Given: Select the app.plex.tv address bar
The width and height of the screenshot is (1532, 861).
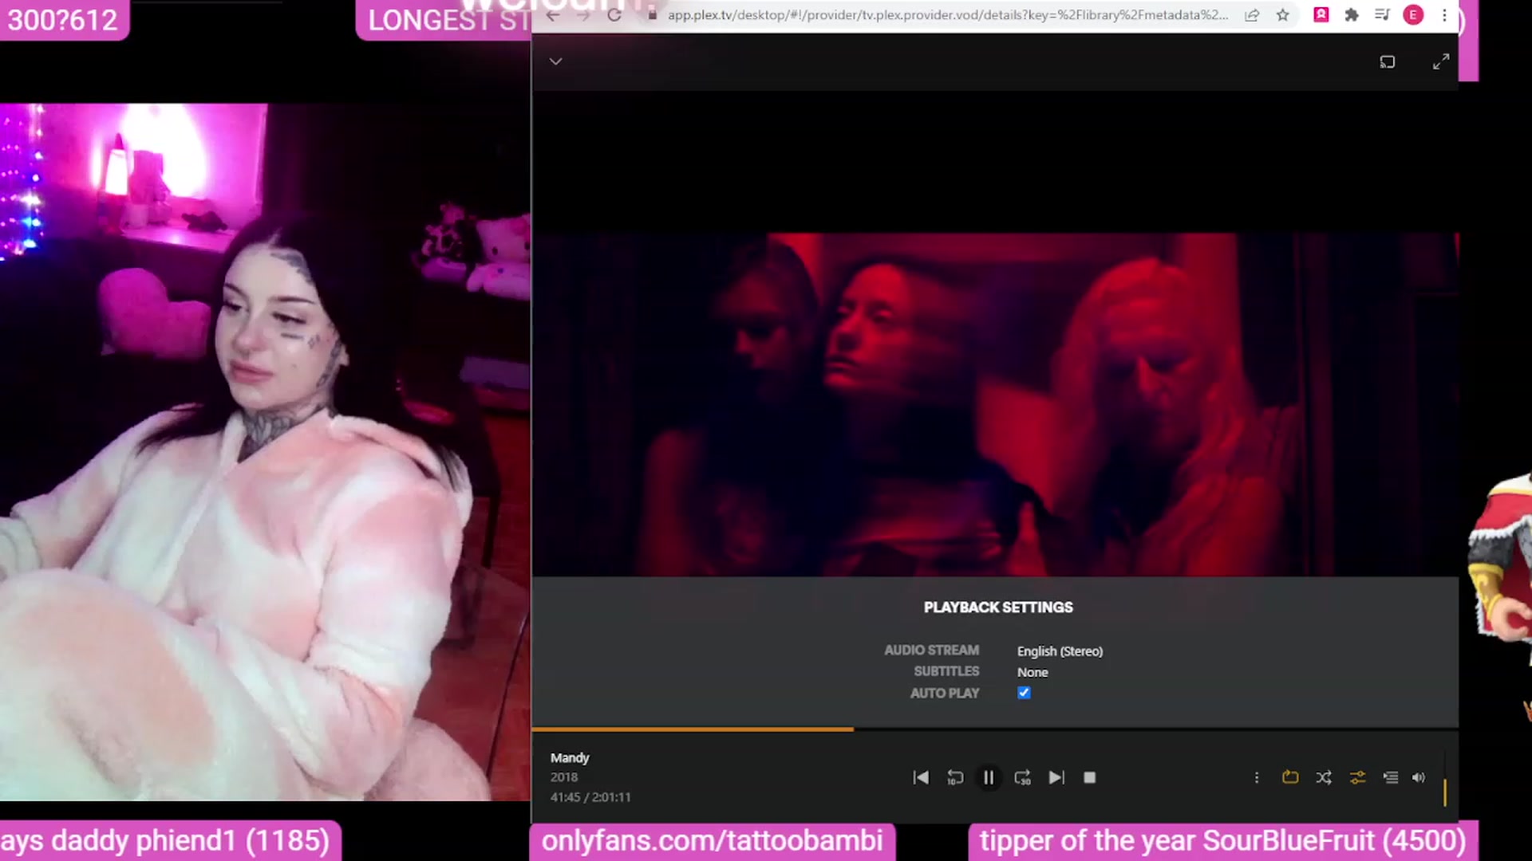Looking at the screenshot, I should click(x=948, y=15).
